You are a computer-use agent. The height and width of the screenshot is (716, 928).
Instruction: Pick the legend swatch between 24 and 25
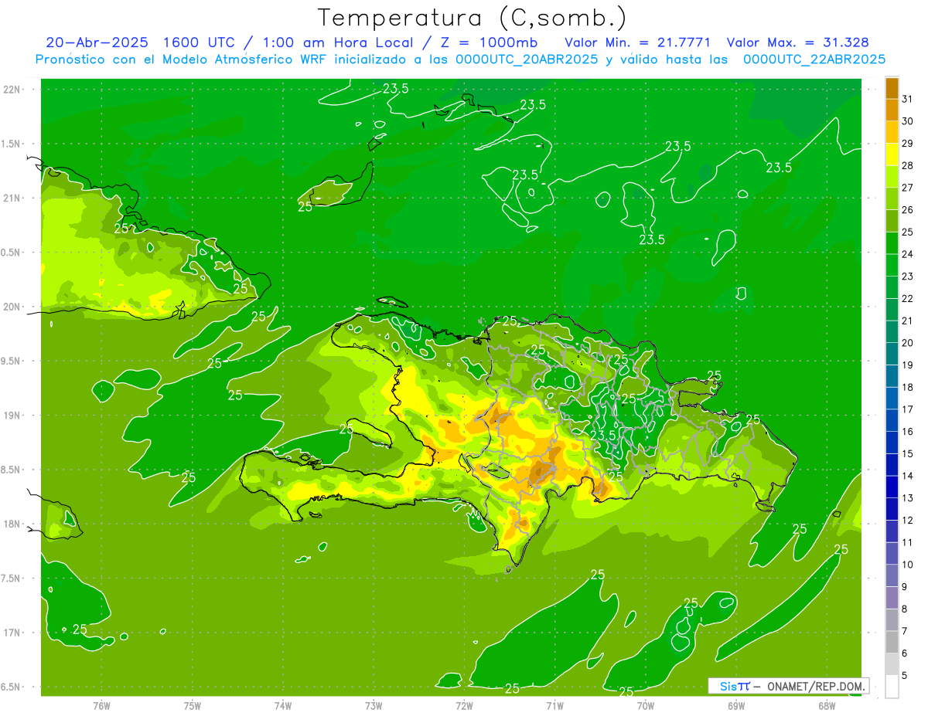tap(892, 243)
